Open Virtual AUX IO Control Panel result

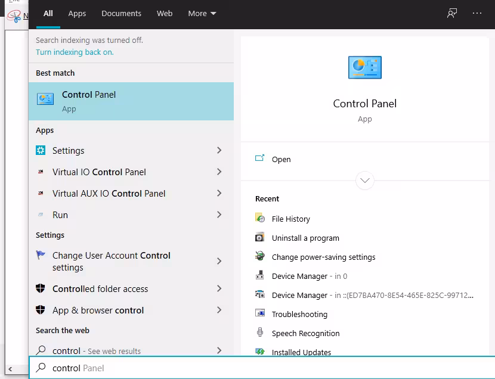pyautogui.click(x=109, y=194)
